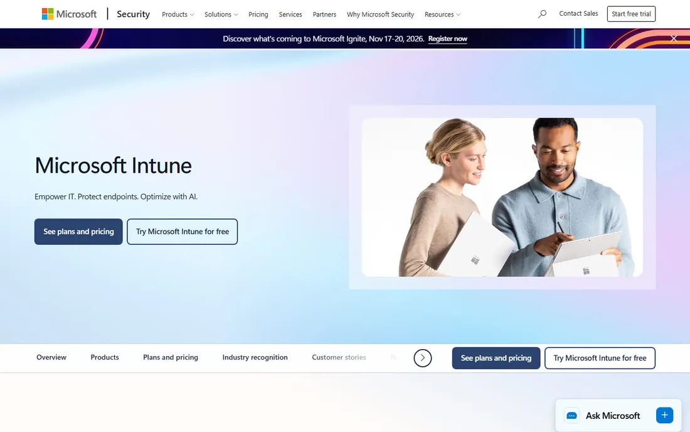This screenshot has height=432, width=690.
Task: Click See plans and pricing in sticky bar
Action: (x=496, y=358)
